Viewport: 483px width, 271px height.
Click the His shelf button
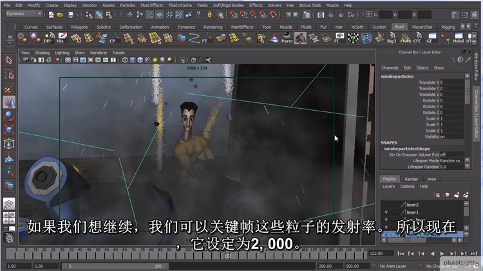[62, 38]
